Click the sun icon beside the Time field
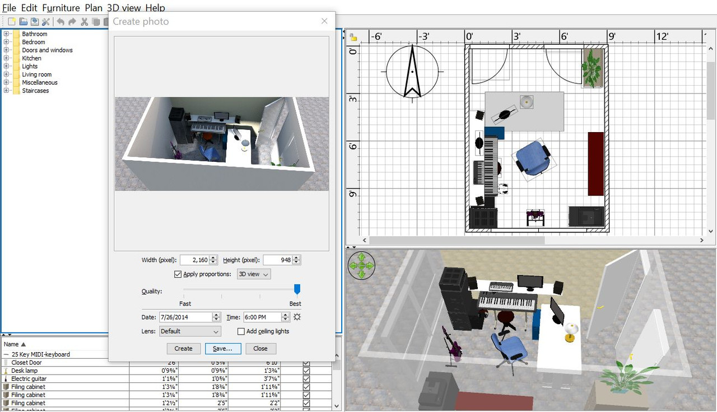This screenshot has height=412, width=717. click(x=297, y=317)
